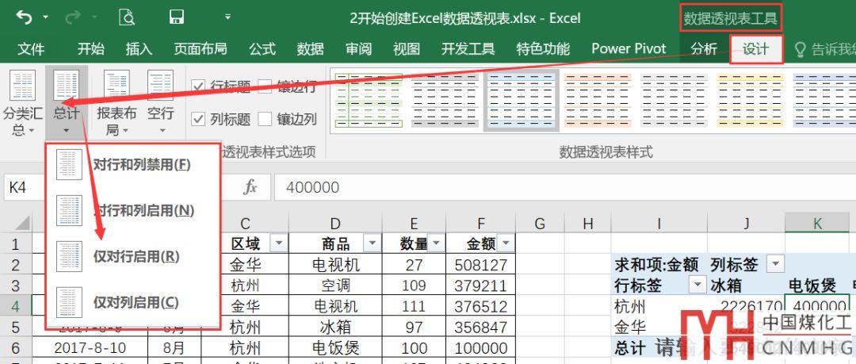The image size is (856, 364).
Task: Switch to the 视图 ribbon tab
Action: point(406,49)
